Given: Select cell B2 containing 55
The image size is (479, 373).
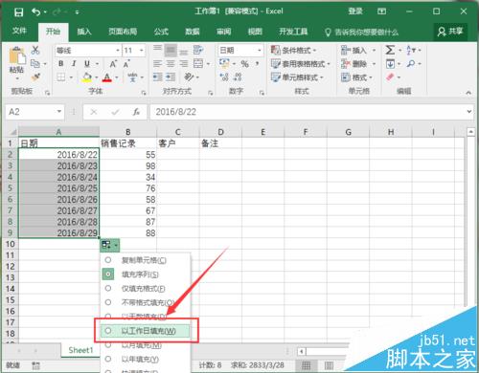Looking at the screenshot, I should (127, 155).
